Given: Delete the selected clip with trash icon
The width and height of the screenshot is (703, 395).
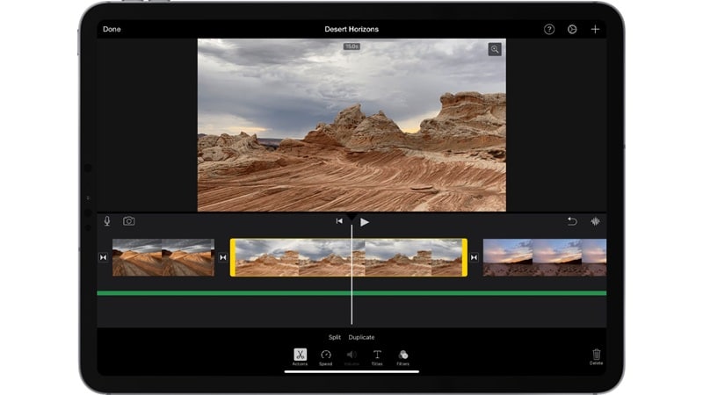Looking at the screenshot, I should pyautogui.click(x=596, y=357).
